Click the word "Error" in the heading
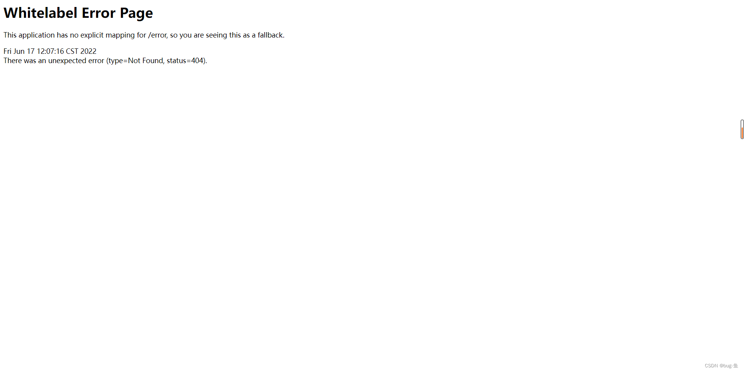This screenshot has height=372, width=744. 98,13
